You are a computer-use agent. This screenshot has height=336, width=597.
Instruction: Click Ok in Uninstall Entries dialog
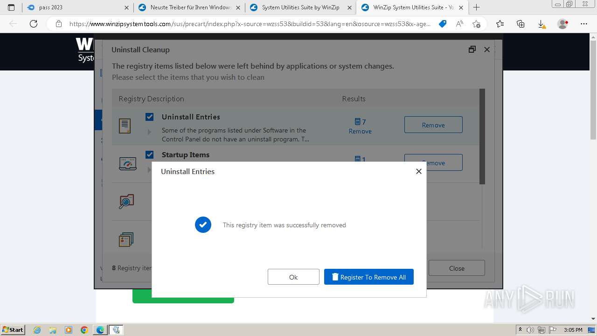pos(293,277)
